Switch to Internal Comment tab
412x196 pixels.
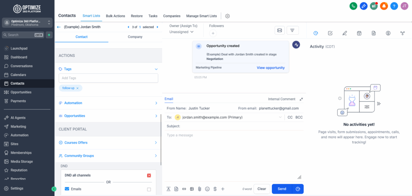tap(282, 99)
